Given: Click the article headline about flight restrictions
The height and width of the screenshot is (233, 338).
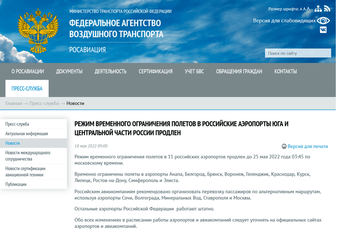Looking at the screenshot, I should tap(181, 129).
